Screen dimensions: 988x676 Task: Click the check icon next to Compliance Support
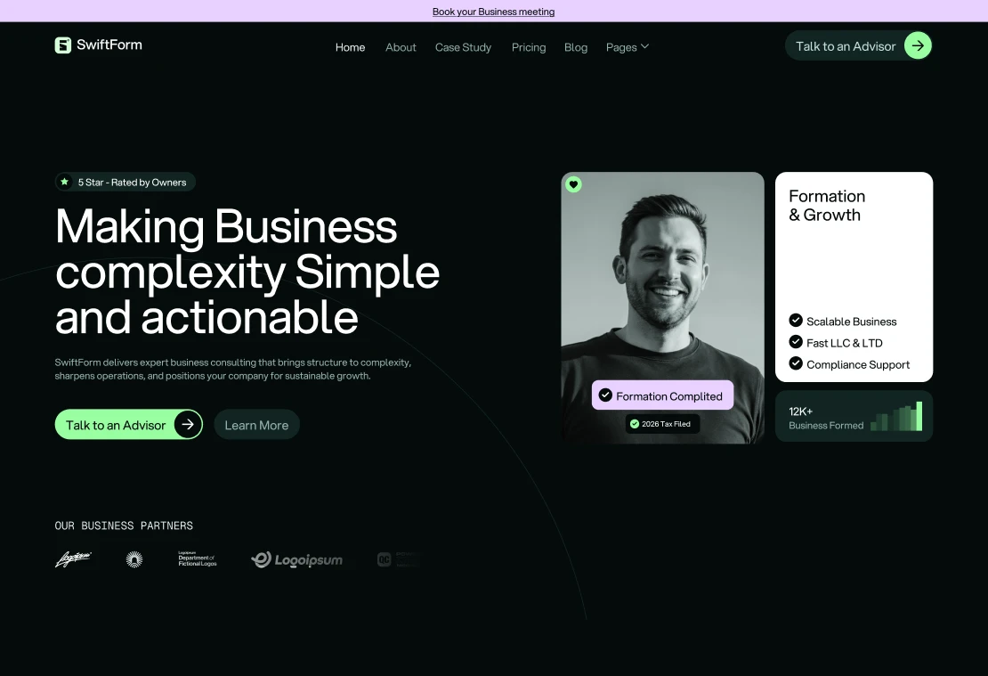coord(796,363)
